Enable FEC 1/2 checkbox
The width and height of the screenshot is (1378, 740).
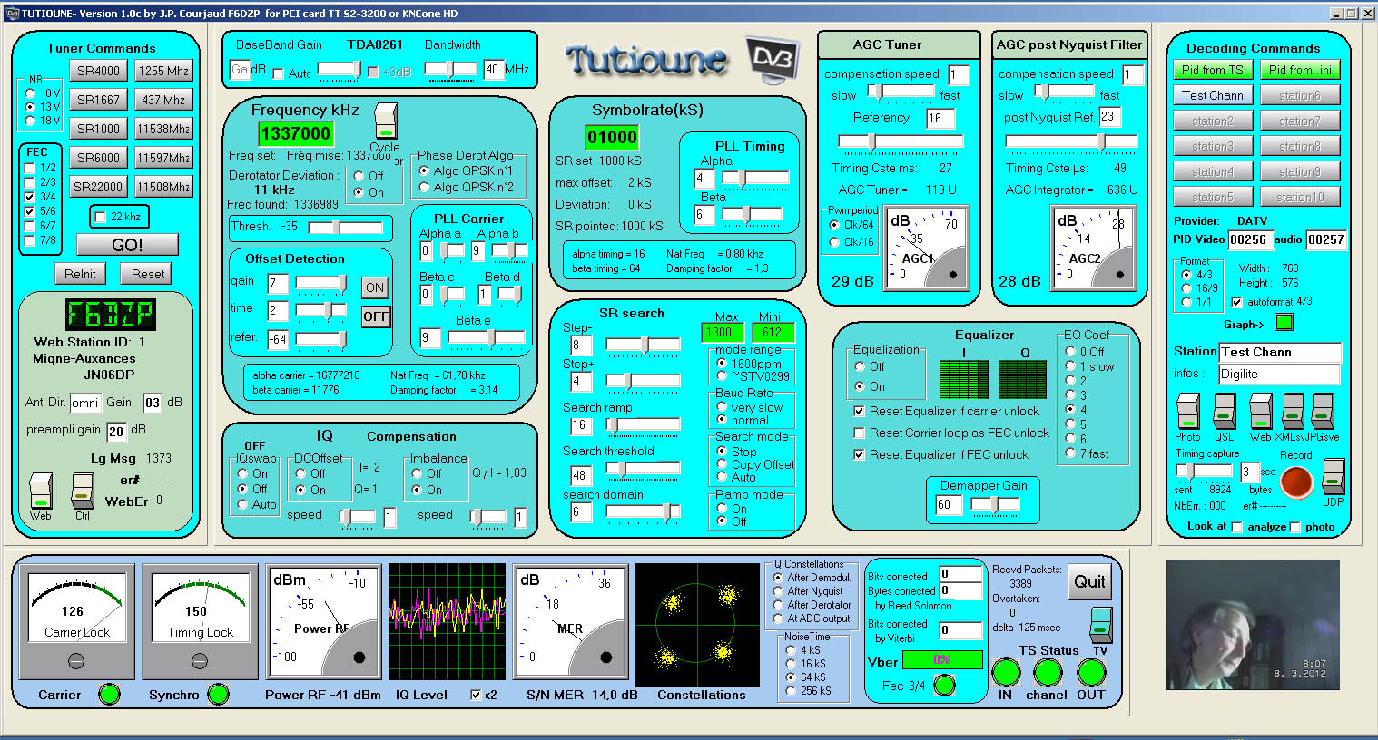tap(30, 168)
